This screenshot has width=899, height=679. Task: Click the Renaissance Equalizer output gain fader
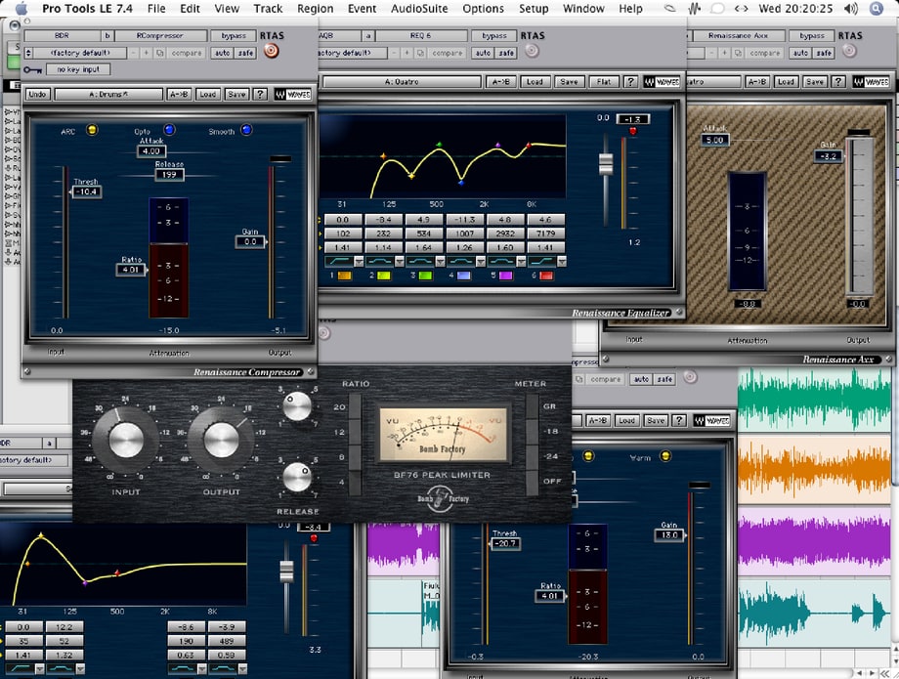[x=606, y=164]
